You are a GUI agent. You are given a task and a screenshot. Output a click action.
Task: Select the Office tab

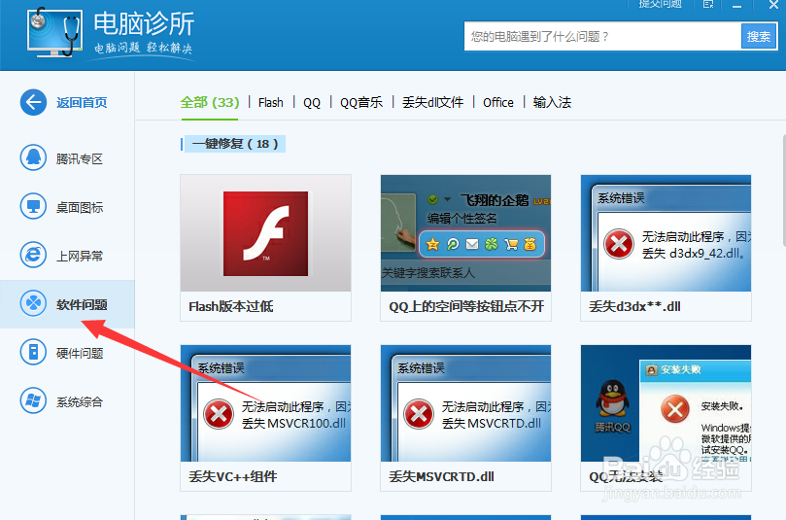point(498,103)
